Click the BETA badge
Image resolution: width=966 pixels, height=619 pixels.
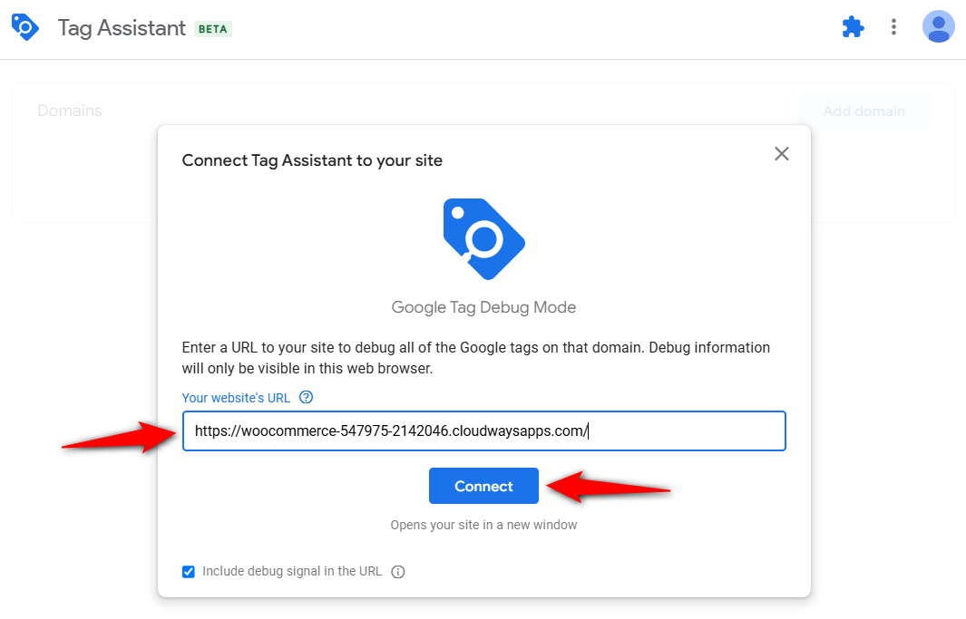pyautogui.click(x=213, y=29)
